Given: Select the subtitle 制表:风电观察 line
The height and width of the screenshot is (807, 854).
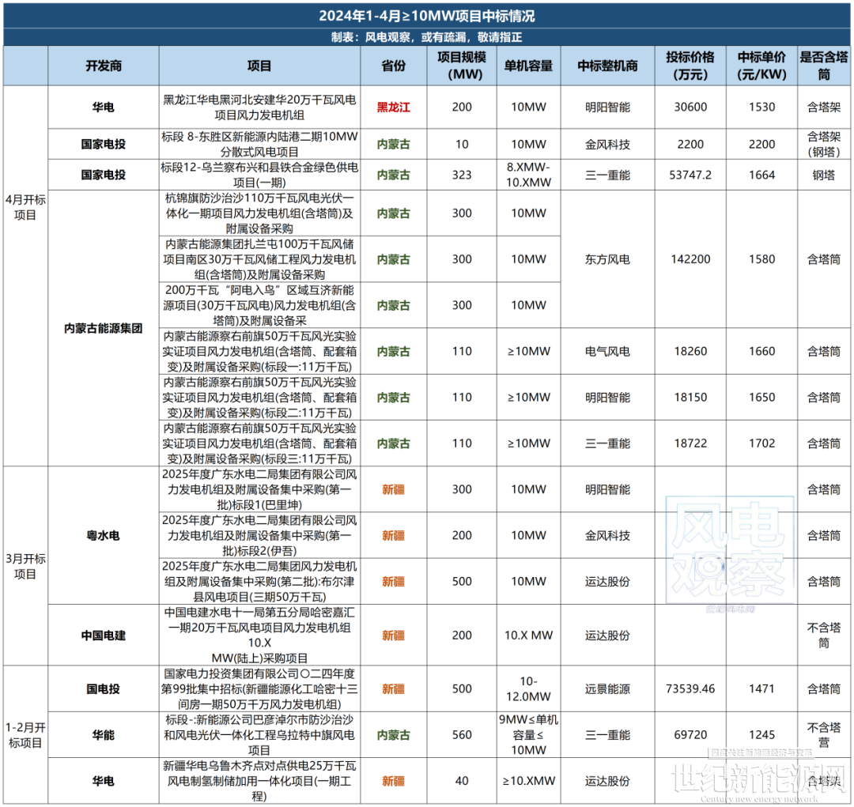Looking at the screenshot, I should pos(426,37).
